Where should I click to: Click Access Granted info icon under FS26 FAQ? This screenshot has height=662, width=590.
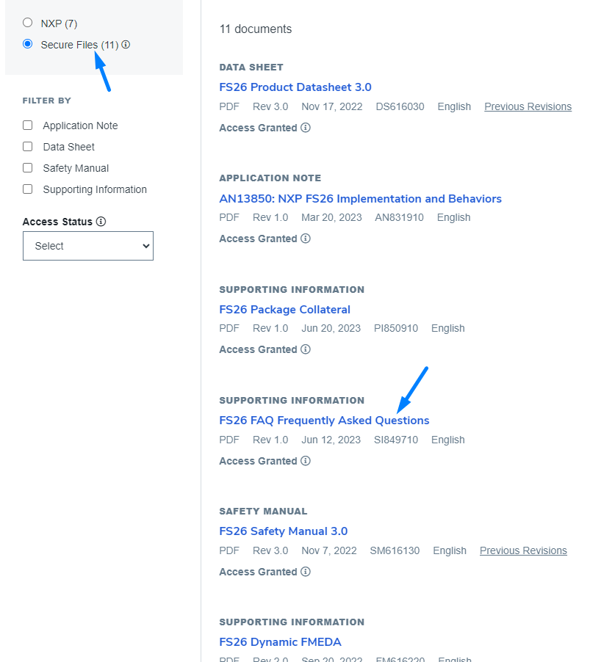pyautogui.click(x=306, y=461)
